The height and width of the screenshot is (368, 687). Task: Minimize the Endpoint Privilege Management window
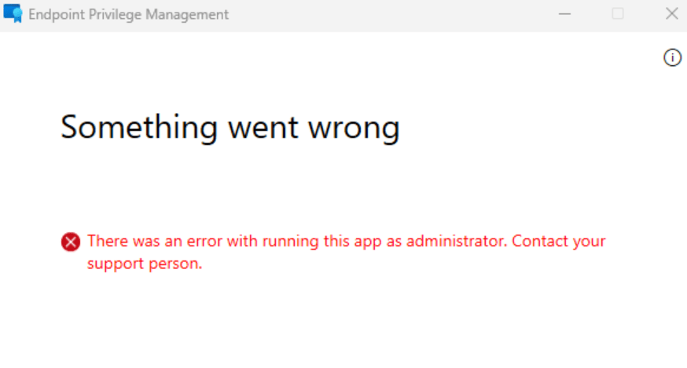(x=564, y=14)
